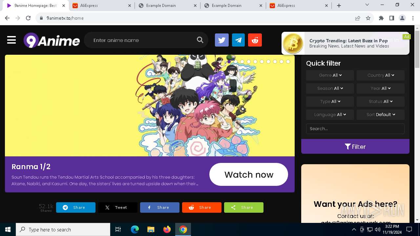This screenshot has height=236, width=420.
Task: Open browser extensions puzzle icon
Action: (381, 18)
